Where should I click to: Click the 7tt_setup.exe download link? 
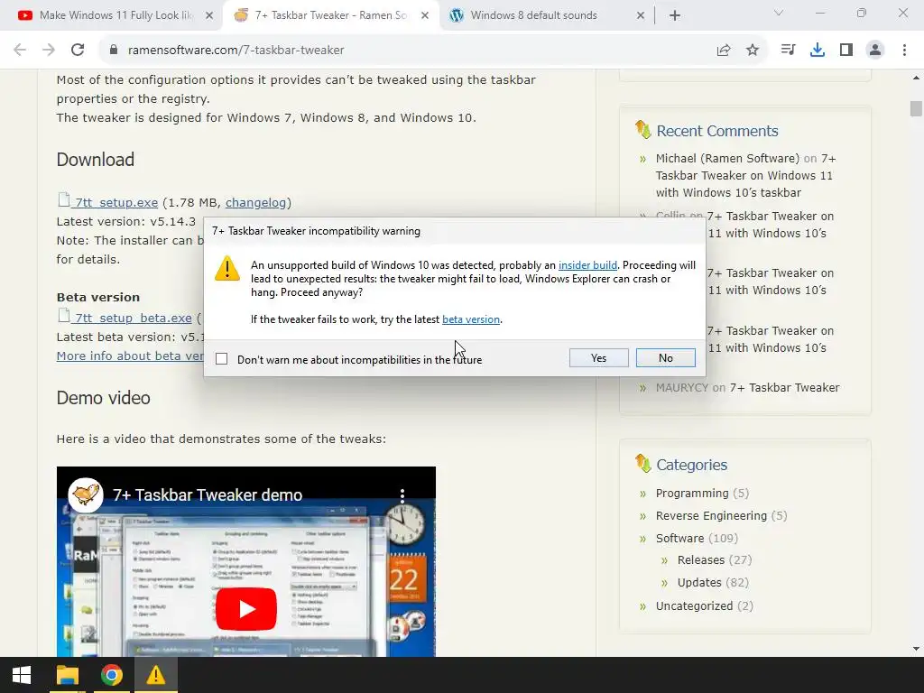[116, 202]
